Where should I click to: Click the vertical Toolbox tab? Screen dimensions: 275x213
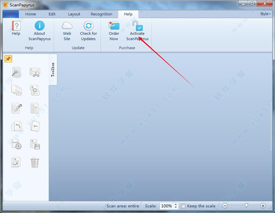(53, 69)
